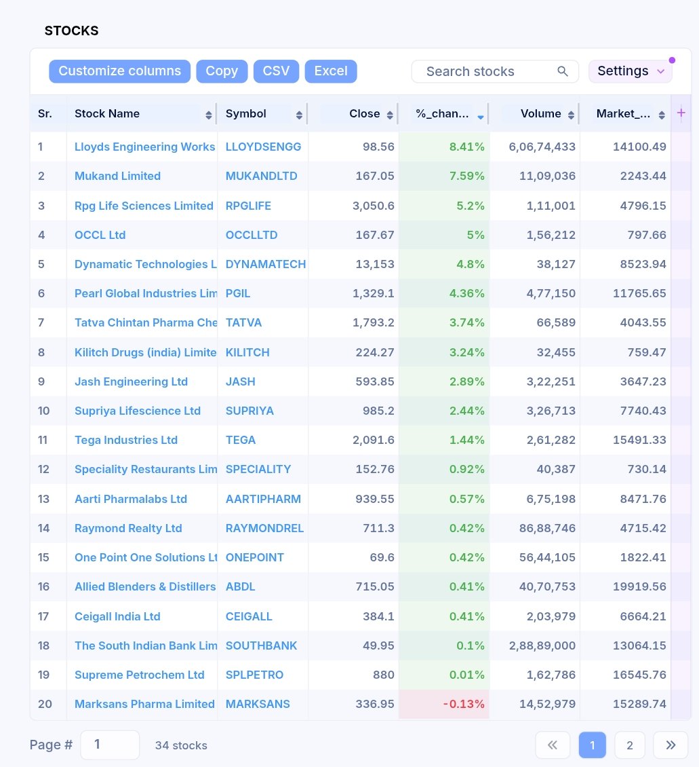Open Rpg Life Sciences Limited link

(144, 206)
